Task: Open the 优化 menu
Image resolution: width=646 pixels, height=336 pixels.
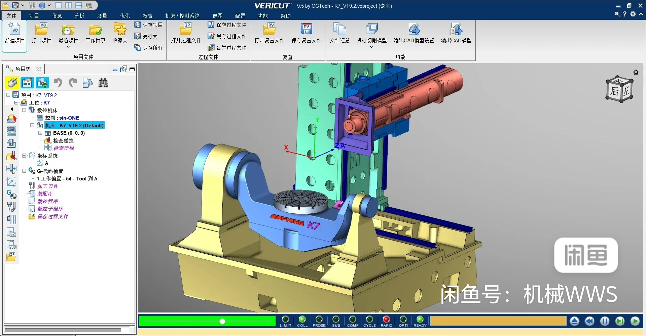Action: pyautogui.click(x=124, y=15)
